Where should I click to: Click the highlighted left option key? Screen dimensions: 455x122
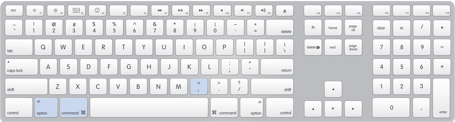click(46, 107)
